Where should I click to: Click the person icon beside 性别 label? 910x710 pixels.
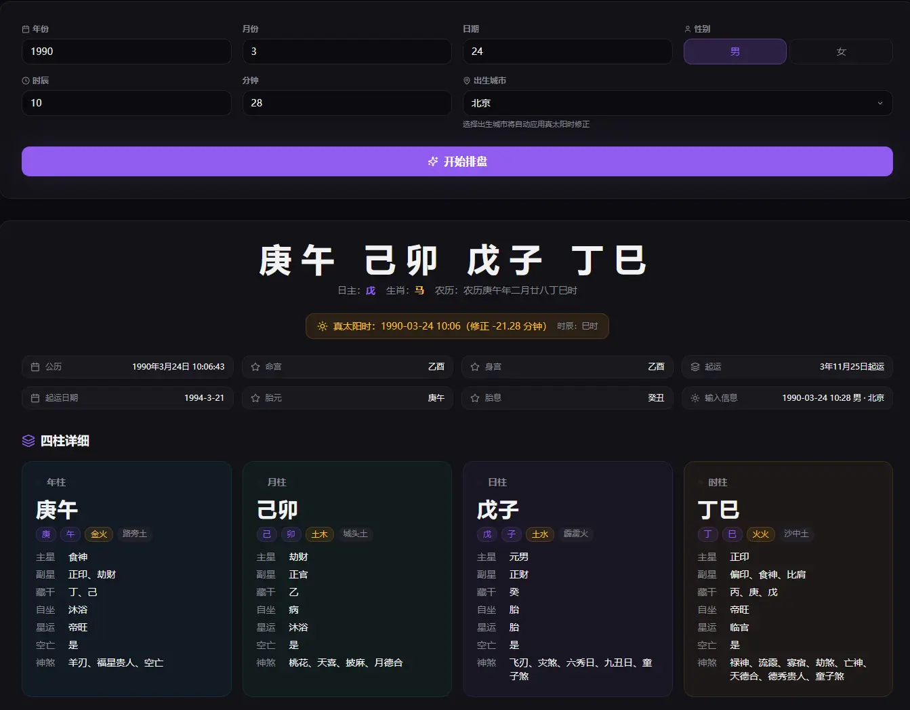tap(688, 29)
